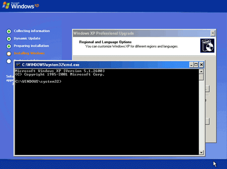
Task: Click the command prompt scrollbar thumb
Action: 201,77
